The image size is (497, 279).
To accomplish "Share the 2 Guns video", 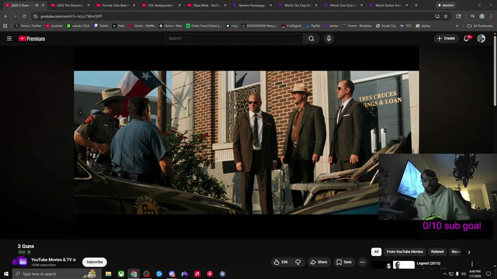I will coord(318,262).
